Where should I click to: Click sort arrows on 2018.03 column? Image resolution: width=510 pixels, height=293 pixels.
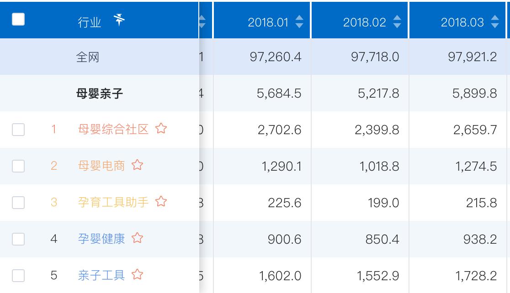click(494, 22)
